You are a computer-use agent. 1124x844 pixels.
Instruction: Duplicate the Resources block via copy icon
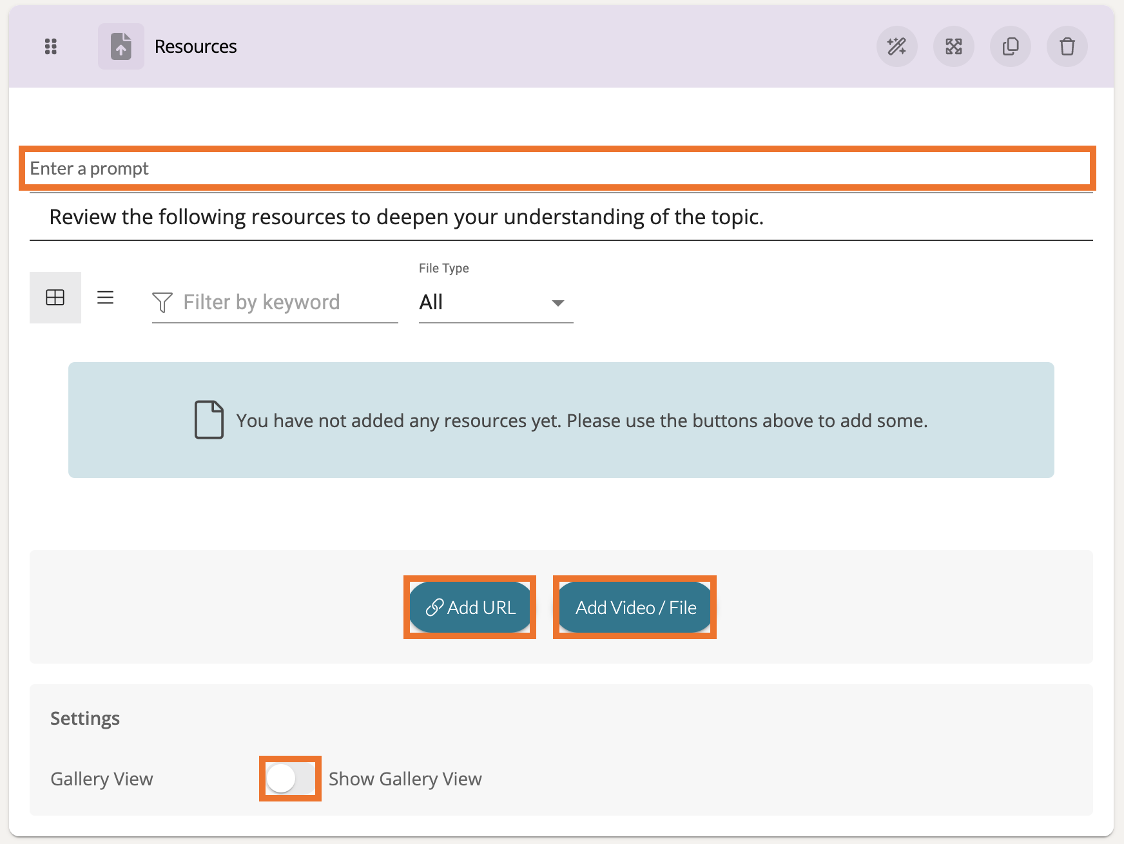pyautogui.click(x=1010, y=46)
